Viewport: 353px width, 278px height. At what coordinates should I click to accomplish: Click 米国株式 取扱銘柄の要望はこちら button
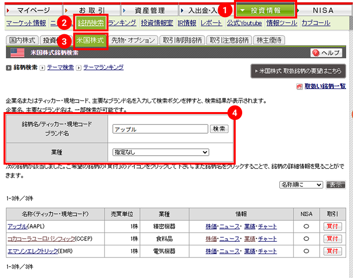298,71
